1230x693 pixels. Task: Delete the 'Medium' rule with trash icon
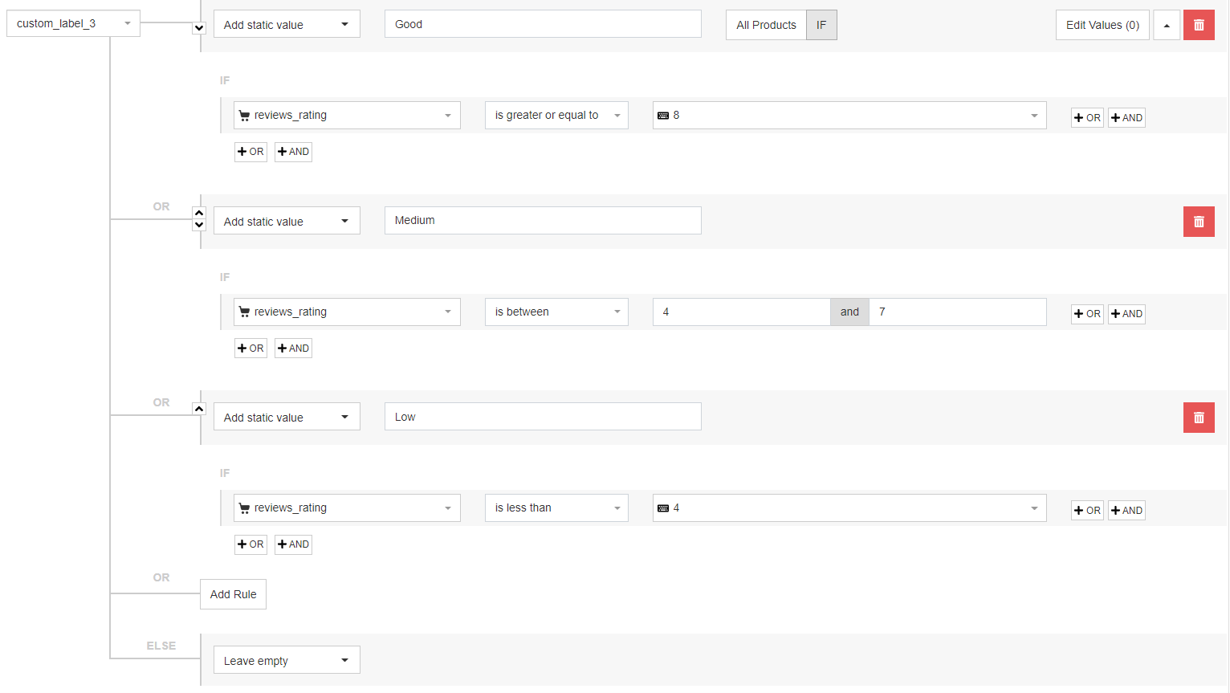click(x=1198, y=222)
